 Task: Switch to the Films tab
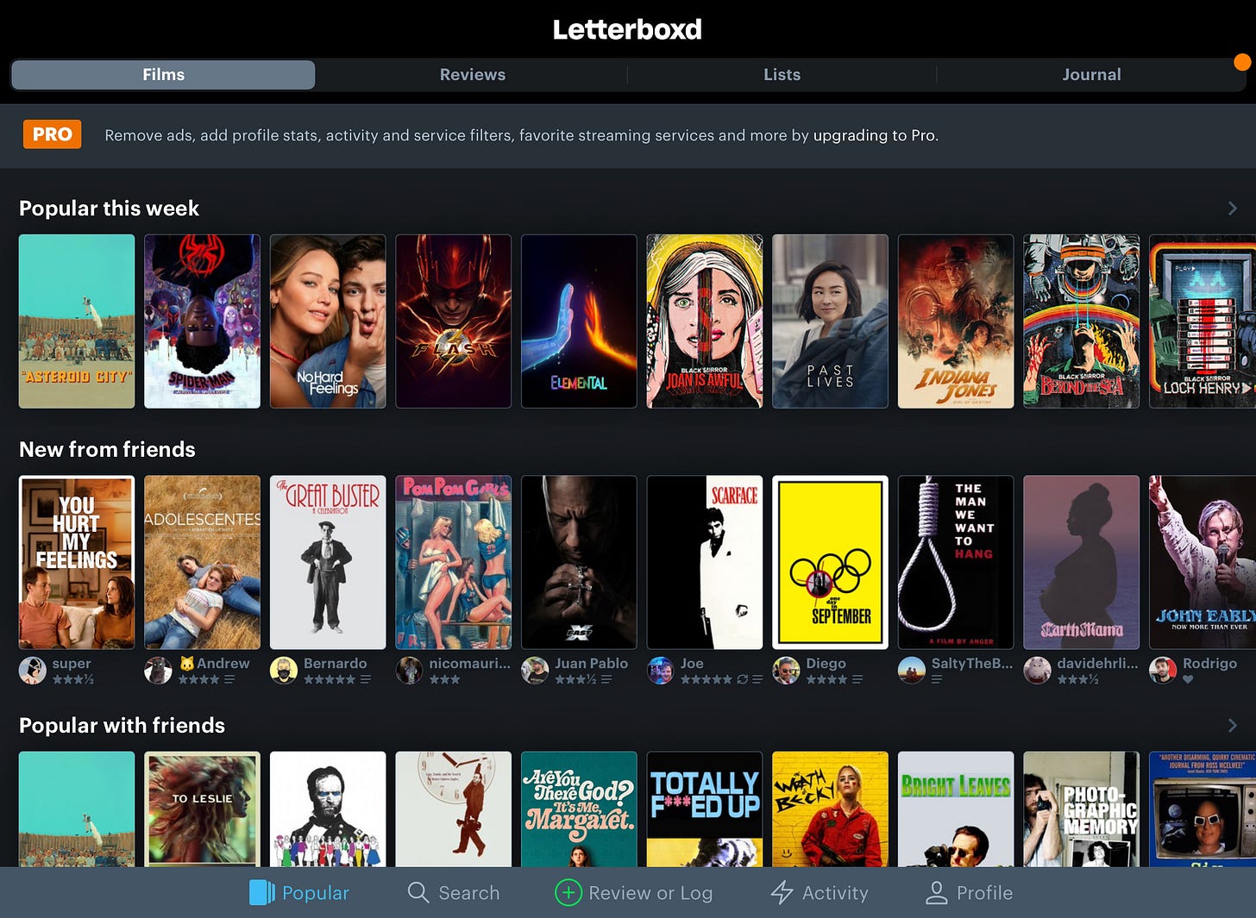tap(163, 75)
